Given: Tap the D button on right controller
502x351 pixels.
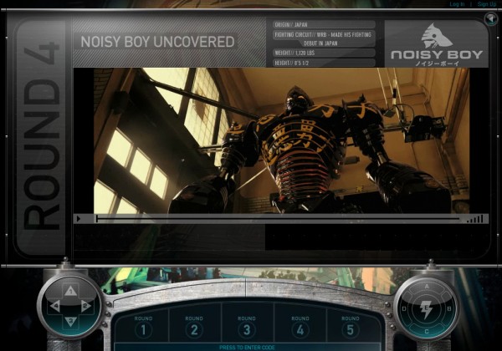Looking at the screenshot, I should (405, 309).
